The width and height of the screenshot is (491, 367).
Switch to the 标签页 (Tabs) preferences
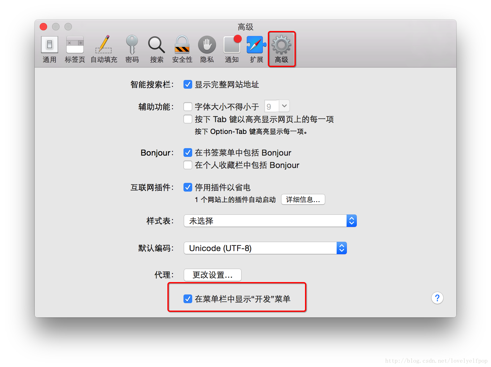point(75,50)
